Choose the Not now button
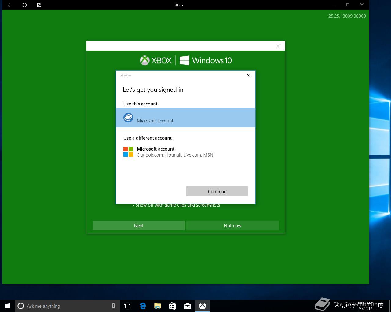Screen dimensions: 391x312 232,225
